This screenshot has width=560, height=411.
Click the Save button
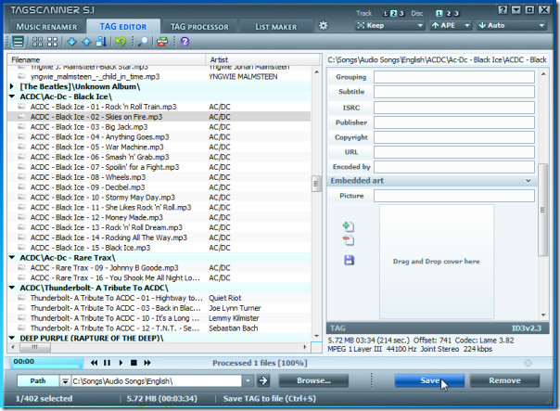pos(429,380)
